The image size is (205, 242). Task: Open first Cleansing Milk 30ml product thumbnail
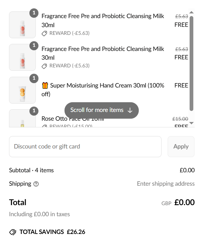click(x=22, y=25)
